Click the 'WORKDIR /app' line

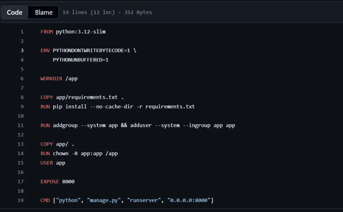click(x=59, y=79)
